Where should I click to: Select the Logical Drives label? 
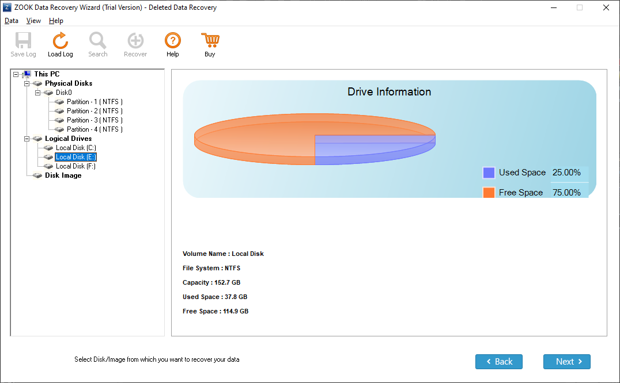pyautogui.click(x=69, y=139)
